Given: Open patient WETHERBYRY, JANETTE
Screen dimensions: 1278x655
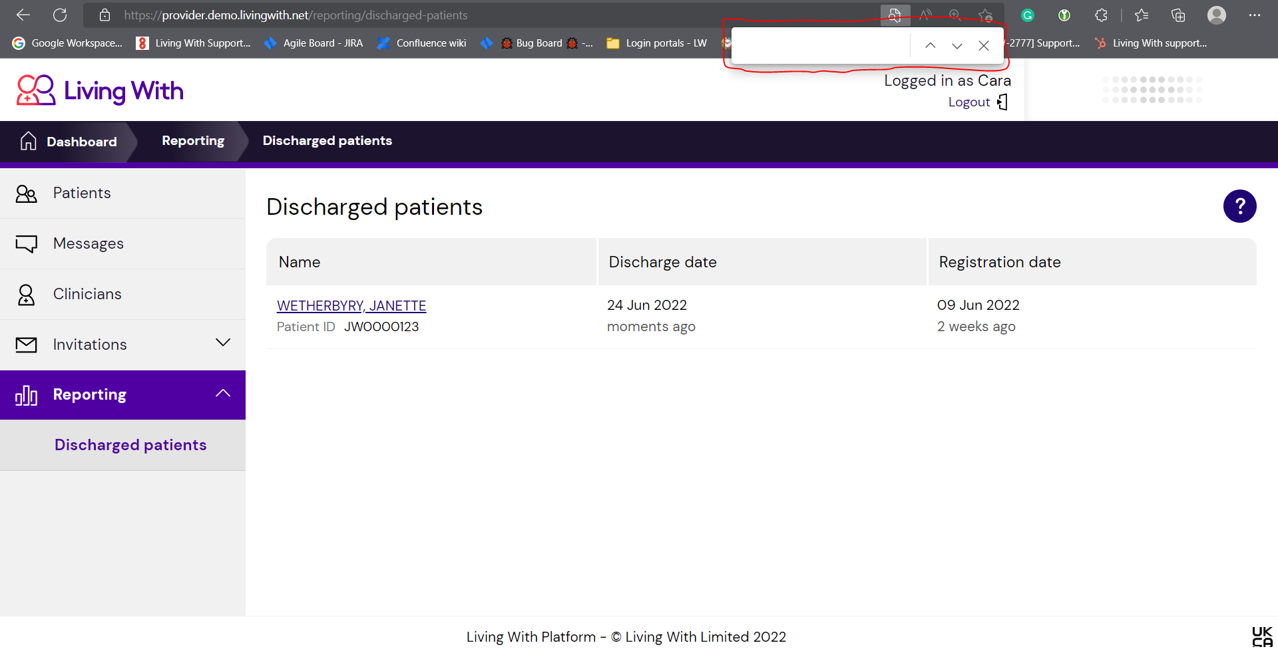Looking at the screenshot, I should pyautogui.click(x=351, y=306).
